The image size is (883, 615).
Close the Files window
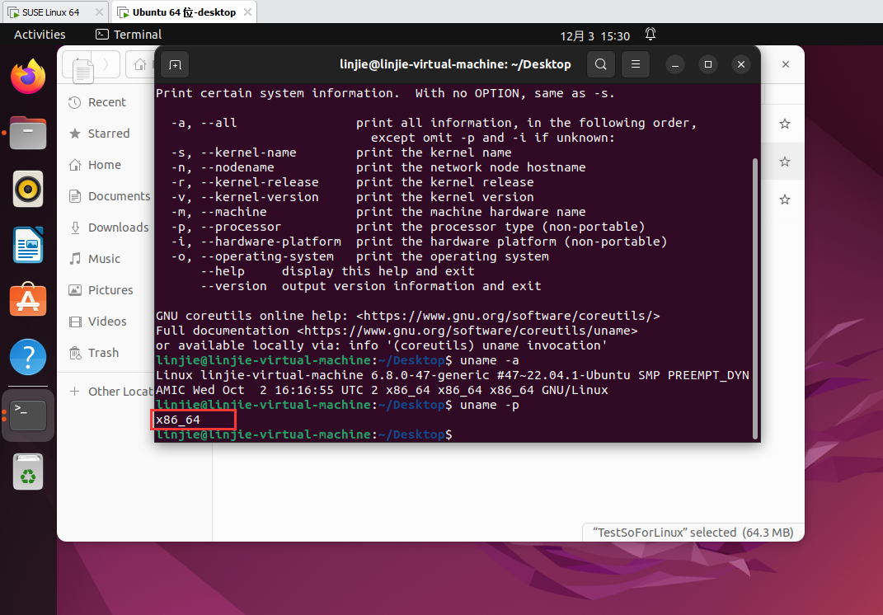[785, 64]
